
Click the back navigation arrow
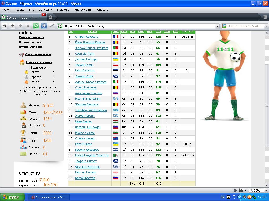(x=12, y=26)
